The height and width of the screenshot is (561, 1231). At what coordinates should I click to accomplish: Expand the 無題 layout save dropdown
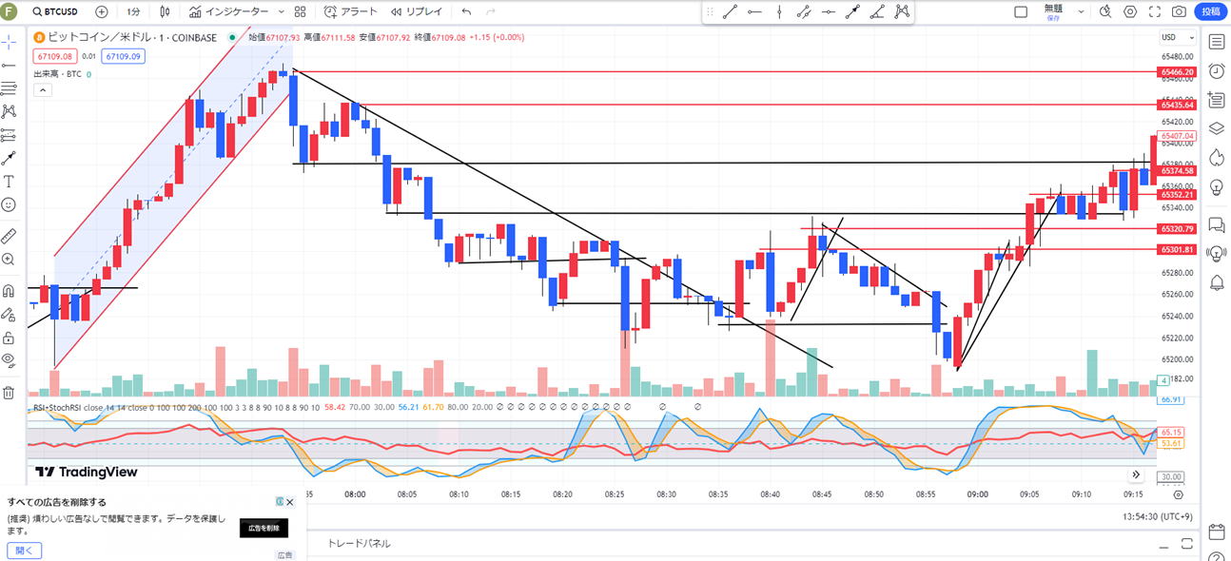pyautogui.click(x=1081, y=12)
